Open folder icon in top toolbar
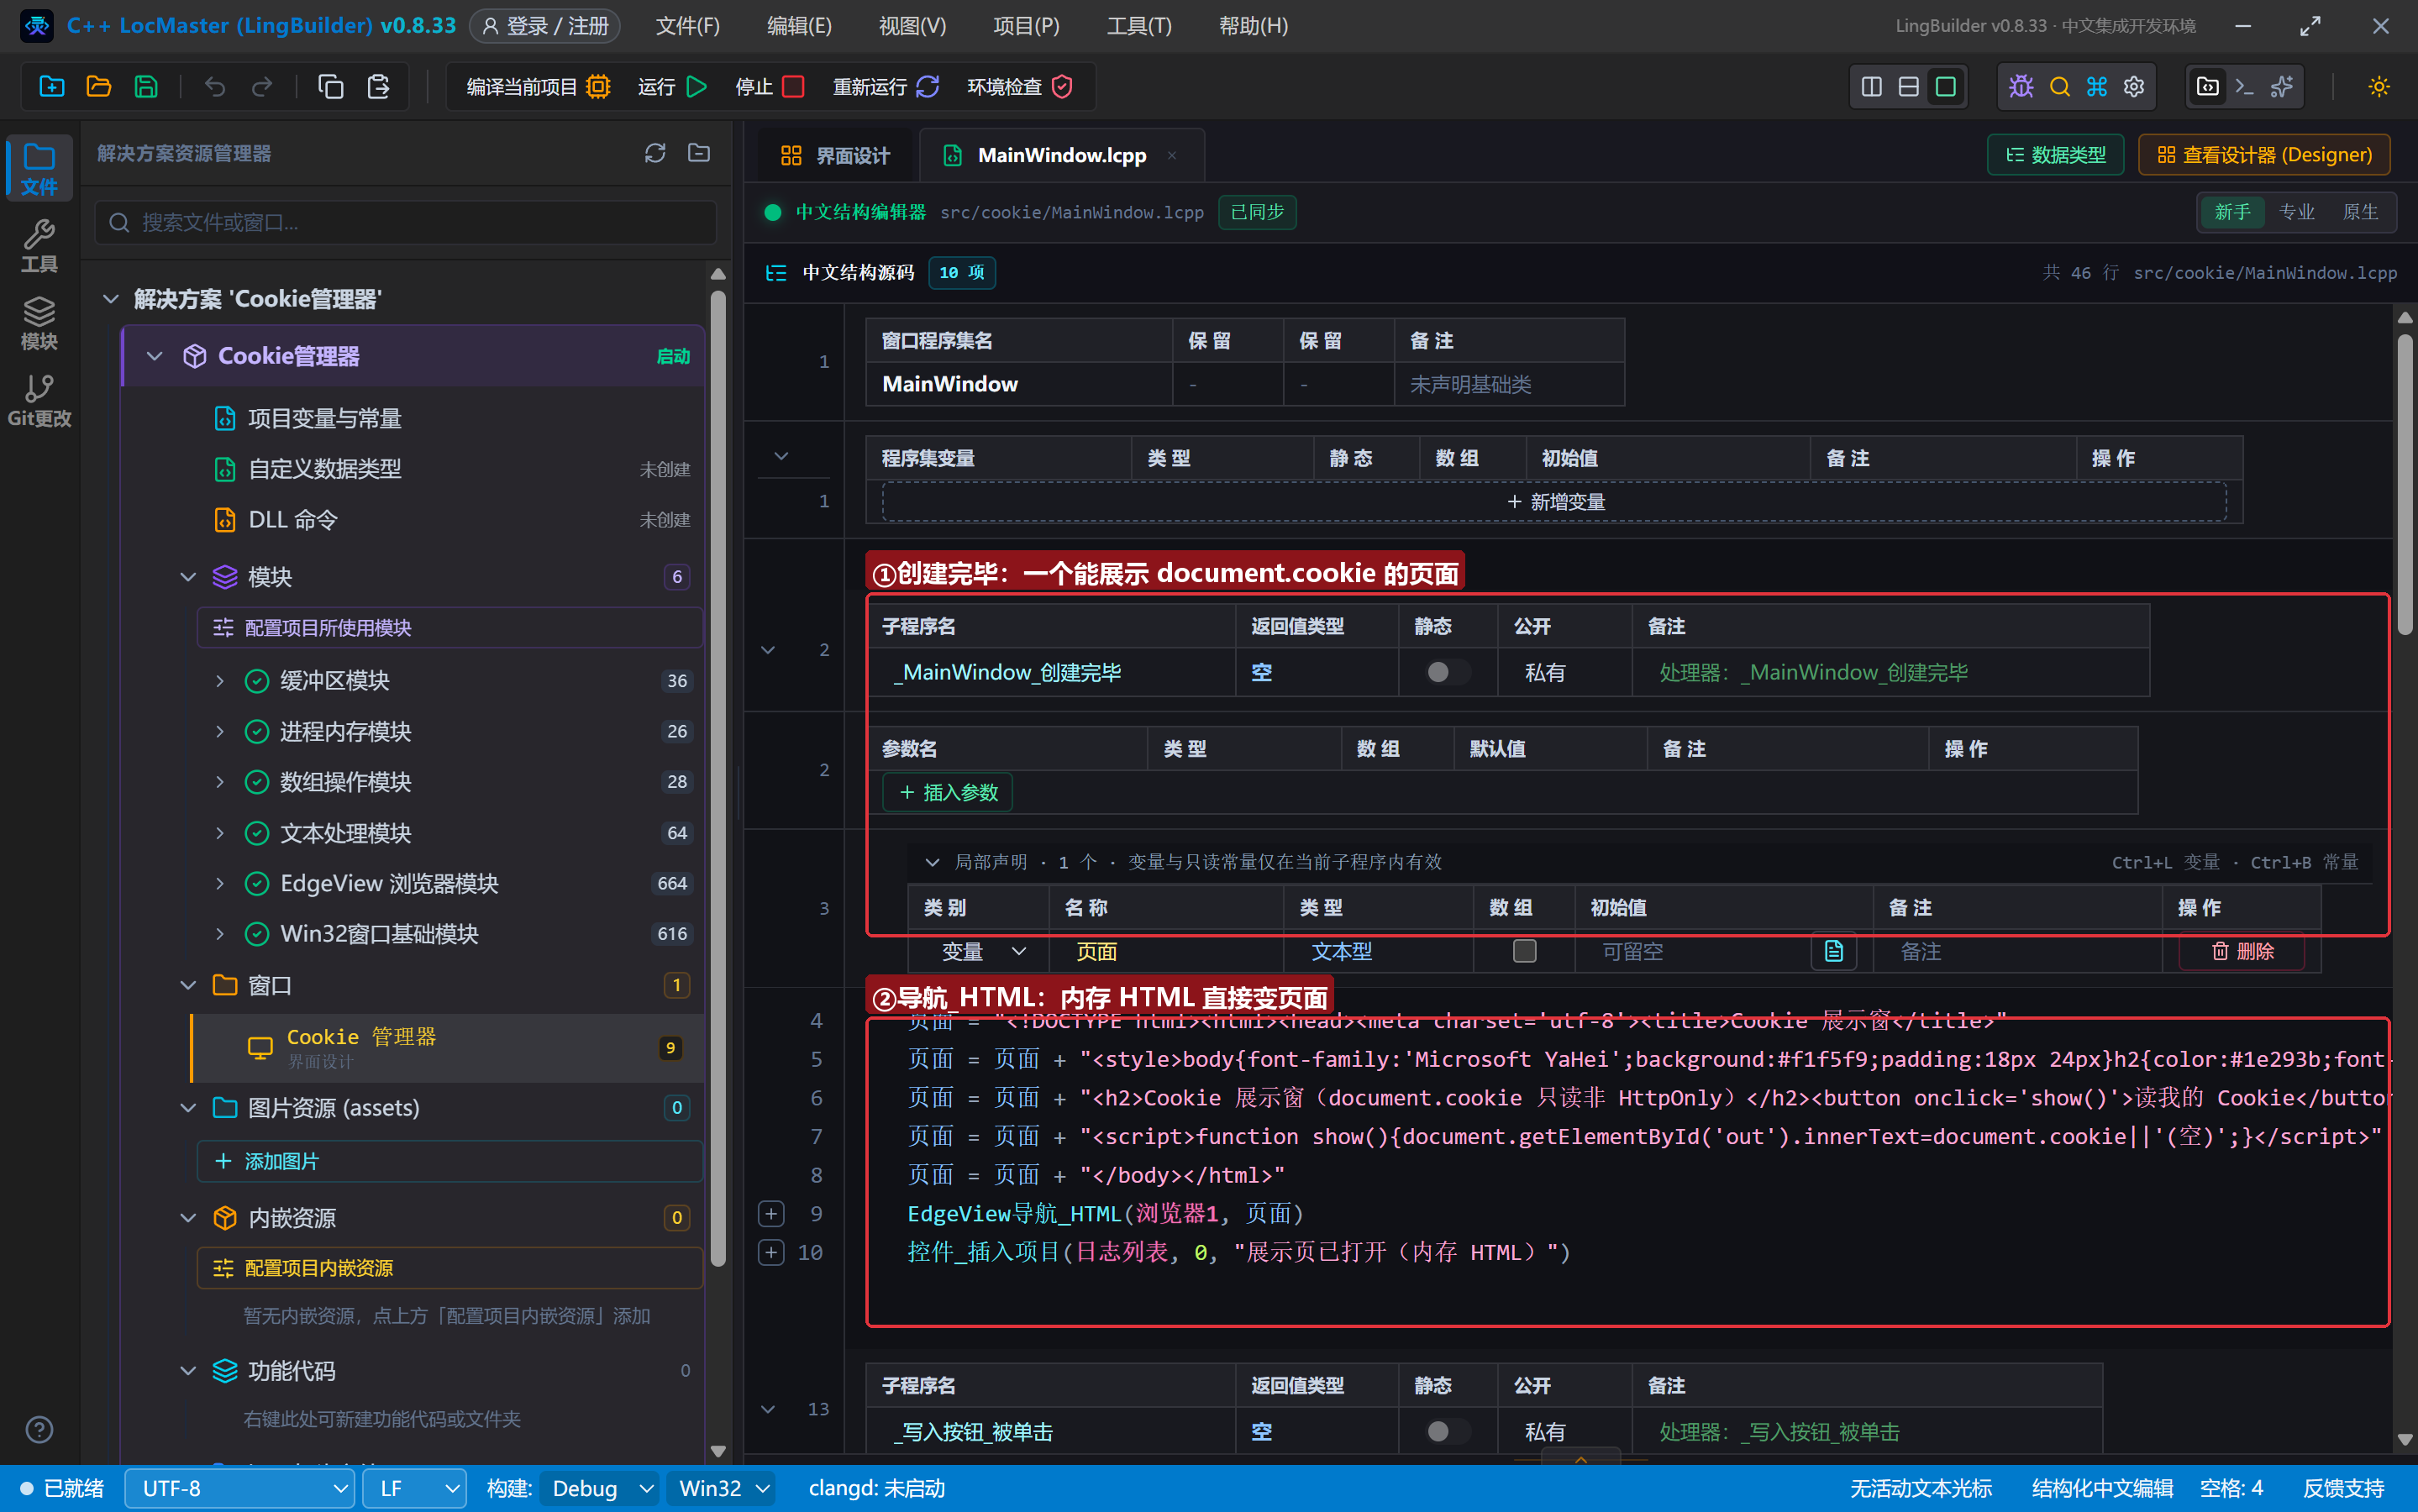Viewport: 2418px width, 1512px height. tap(99, 87)
